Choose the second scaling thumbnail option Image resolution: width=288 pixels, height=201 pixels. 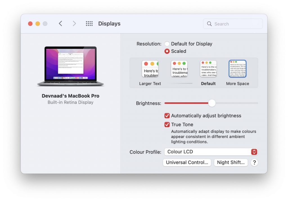pyautogui.click(x=179, y=69)
